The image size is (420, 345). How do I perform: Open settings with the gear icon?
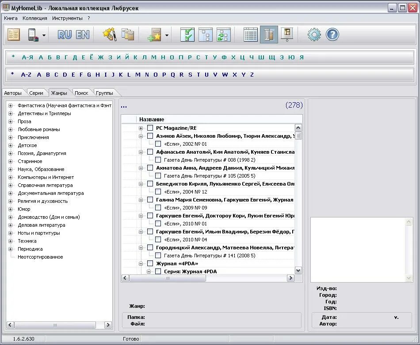[314, 35]
